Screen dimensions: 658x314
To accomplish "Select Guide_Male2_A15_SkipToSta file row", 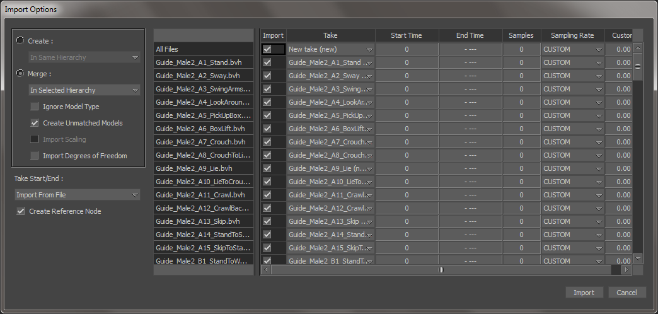I will pyautogui.click(x=204, y=248).
